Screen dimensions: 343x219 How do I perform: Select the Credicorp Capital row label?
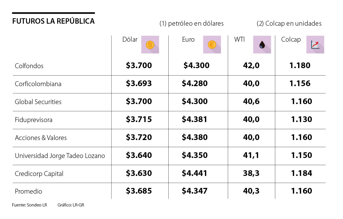(x=39, y=174)
